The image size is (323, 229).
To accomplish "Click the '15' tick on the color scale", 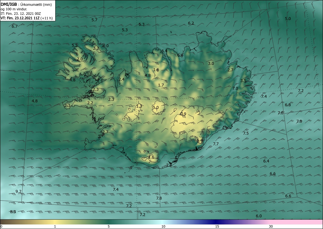I will (x=217, y=226).
